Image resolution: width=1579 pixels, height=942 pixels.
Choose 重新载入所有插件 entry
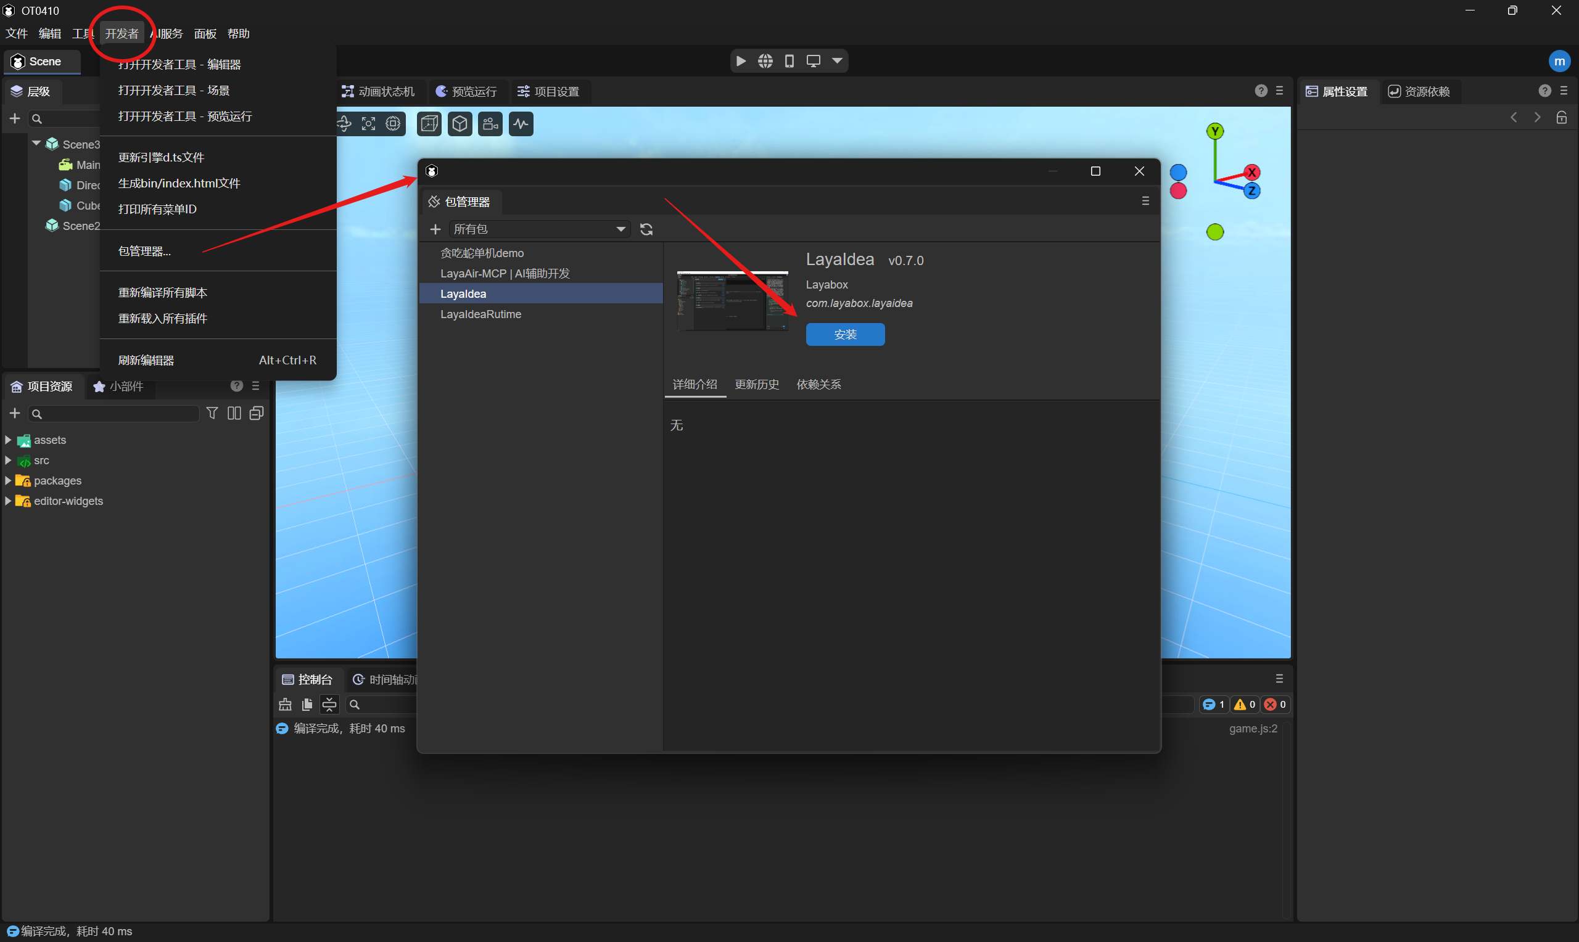point(218,319)
